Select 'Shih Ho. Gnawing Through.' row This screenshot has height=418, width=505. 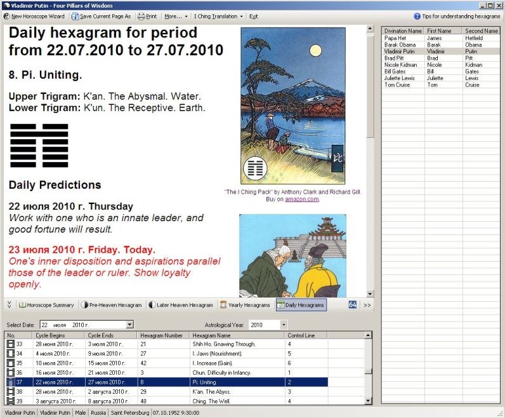166,344
